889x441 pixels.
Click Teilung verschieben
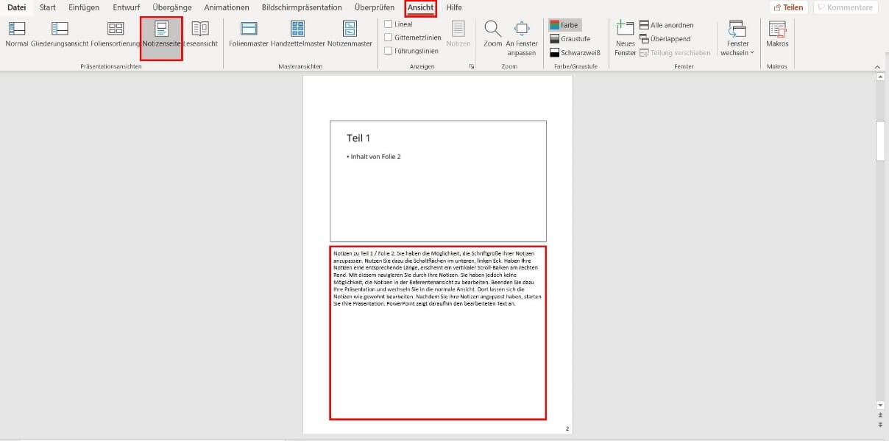pyautogui.click(x=675, y=53)
